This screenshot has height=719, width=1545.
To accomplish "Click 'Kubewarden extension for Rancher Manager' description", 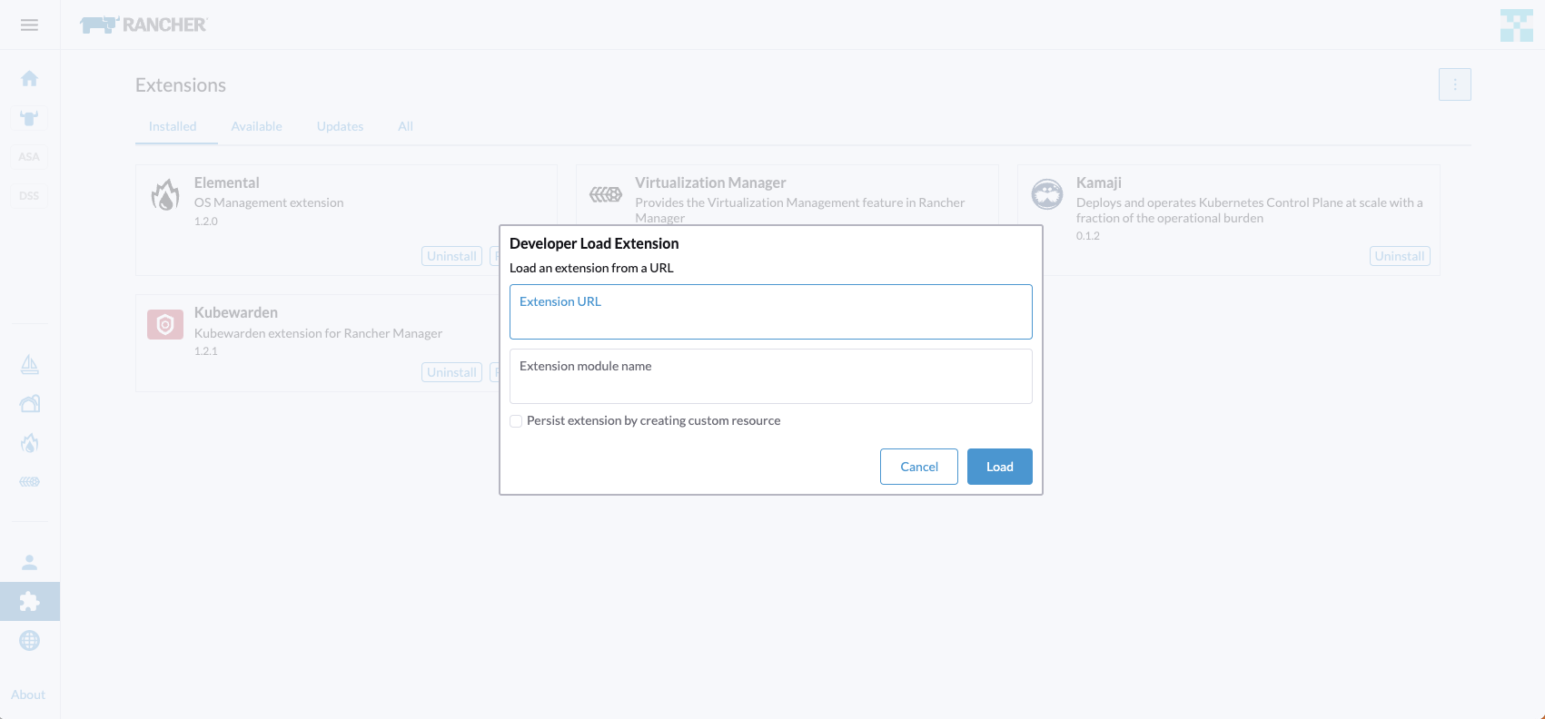I will [318, 333].
